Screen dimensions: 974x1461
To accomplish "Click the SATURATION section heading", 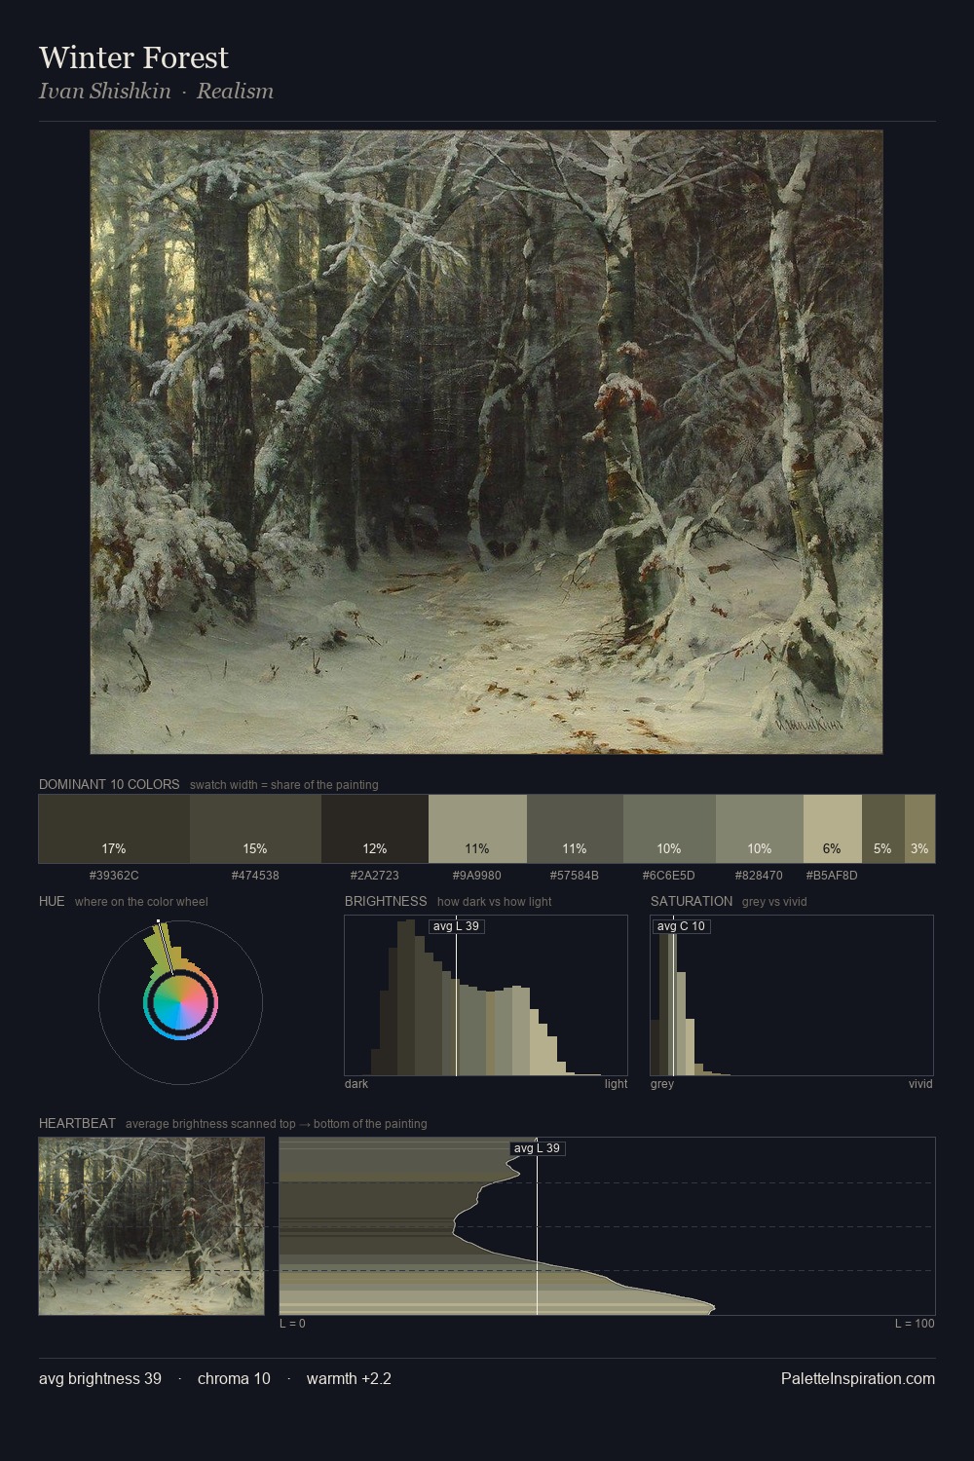I will click(x=692, y=901).
